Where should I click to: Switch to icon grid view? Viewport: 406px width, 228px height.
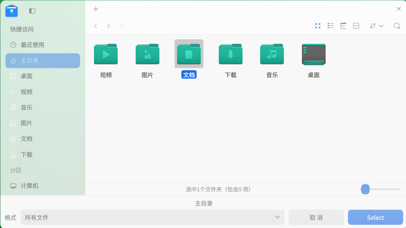tap(318, 26)
